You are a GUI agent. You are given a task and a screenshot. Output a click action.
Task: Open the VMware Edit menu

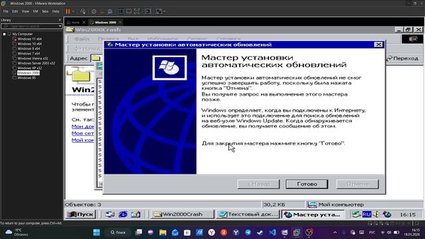coord(15,11)
